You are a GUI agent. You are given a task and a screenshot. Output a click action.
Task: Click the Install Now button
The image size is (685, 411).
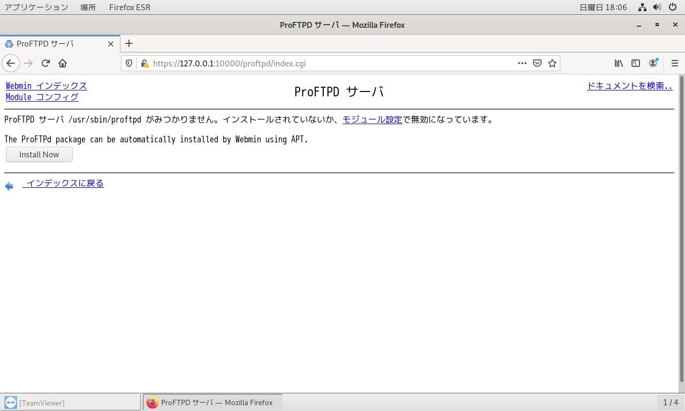39,155
